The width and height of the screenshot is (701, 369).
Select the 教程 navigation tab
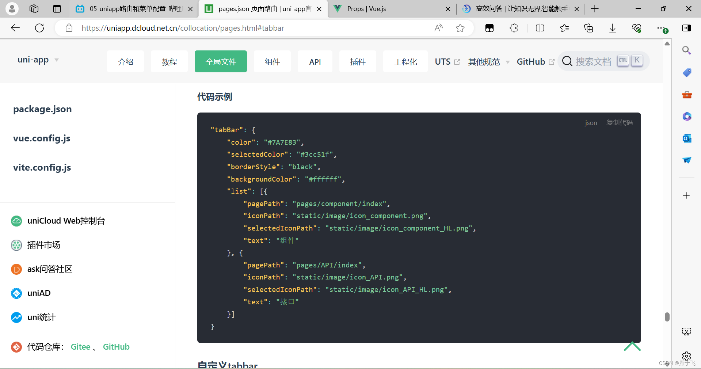(x=169, y=61)
